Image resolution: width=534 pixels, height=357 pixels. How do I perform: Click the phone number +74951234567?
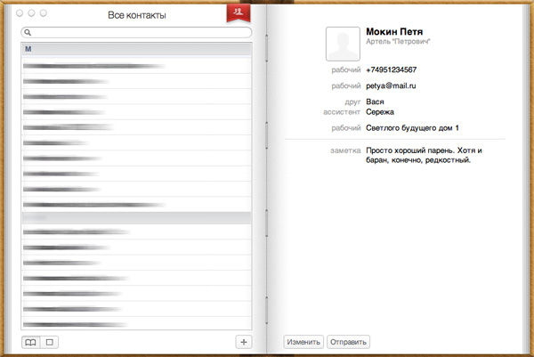(392, 70)
